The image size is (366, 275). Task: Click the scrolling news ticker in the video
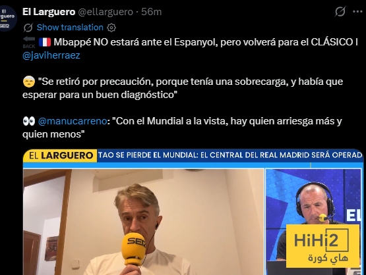pos(230,155)
